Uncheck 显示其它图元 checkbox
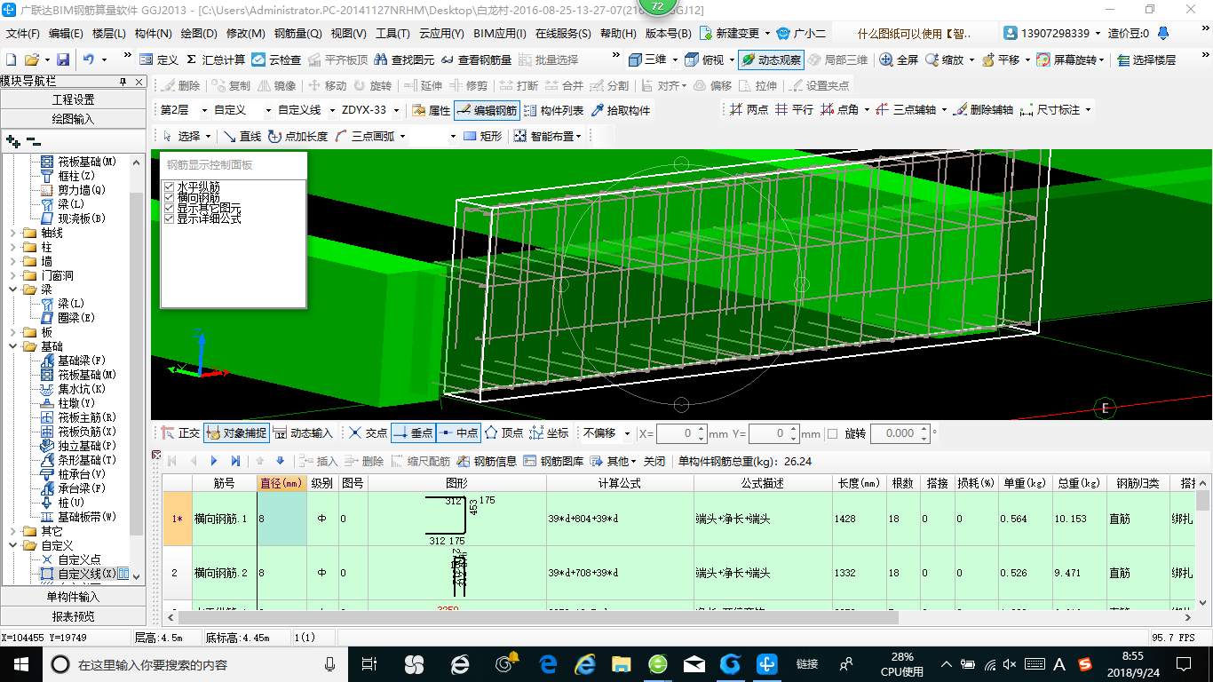Screen dimensions: 1213x682 coord(170,208)
